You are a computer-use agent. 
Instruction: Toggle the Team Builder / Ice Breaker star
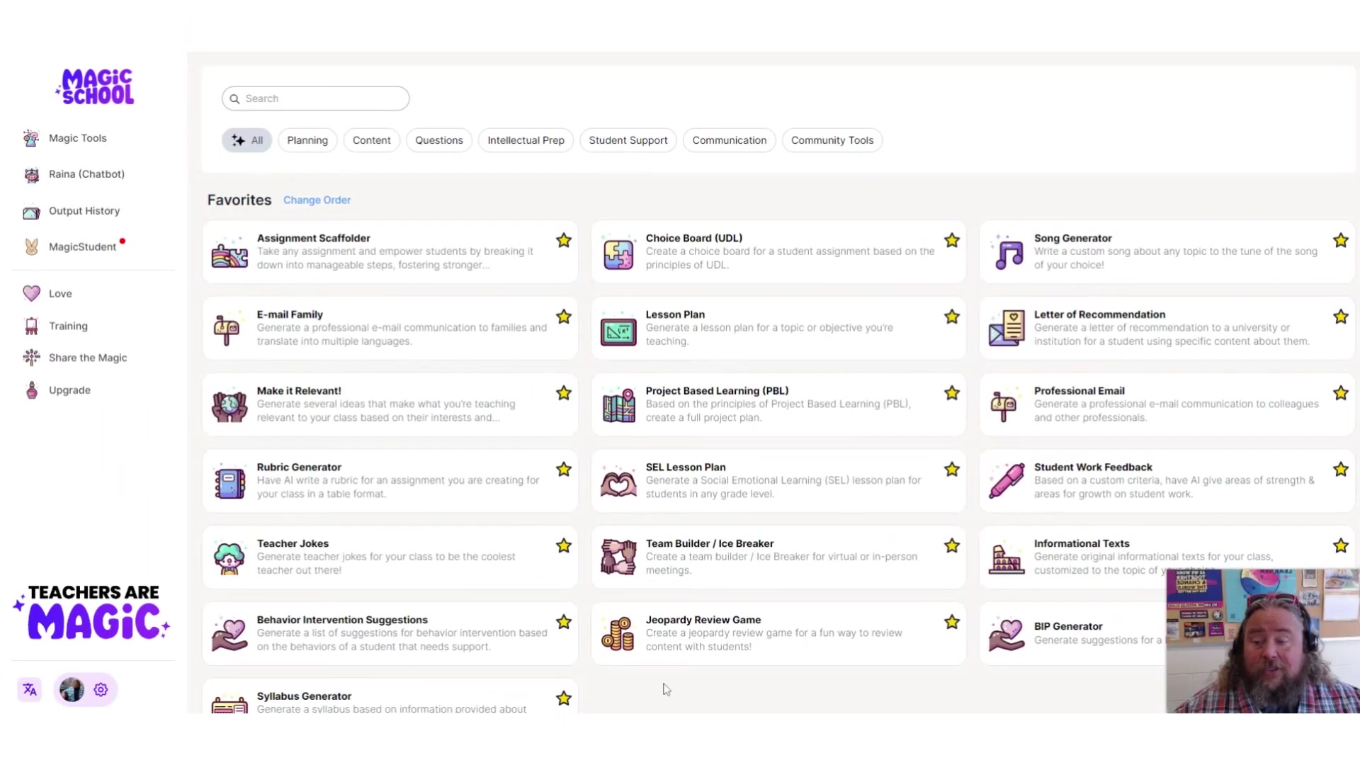[952, 545]
